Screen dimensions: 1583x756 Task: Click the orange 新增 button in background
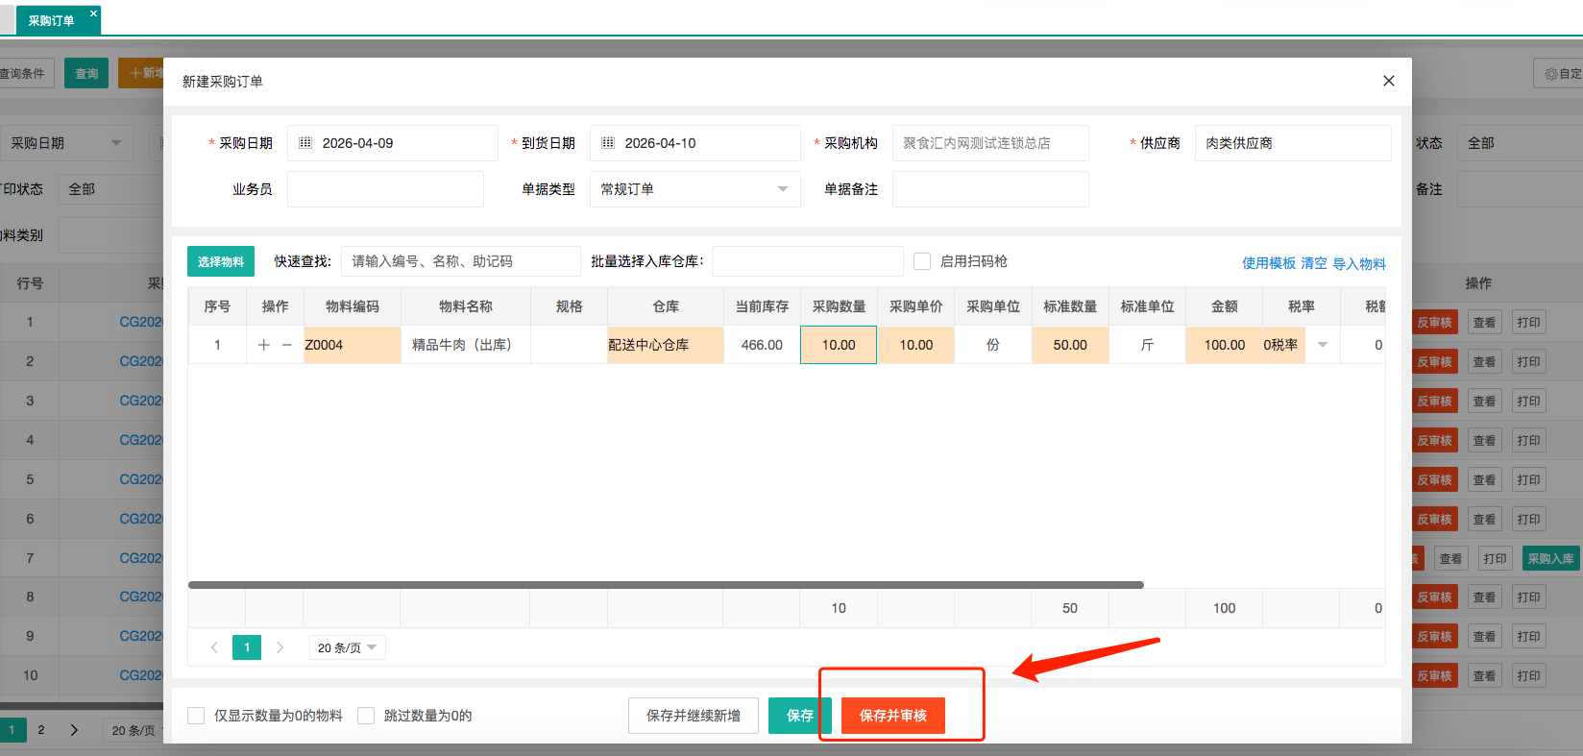[x=141, y=73]
